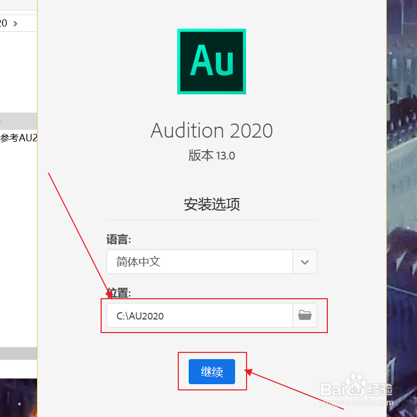This screenshot has height=417, width=417.
Task: Select the 参考AU2 file in explorer
Action: [x=19, y=138]
